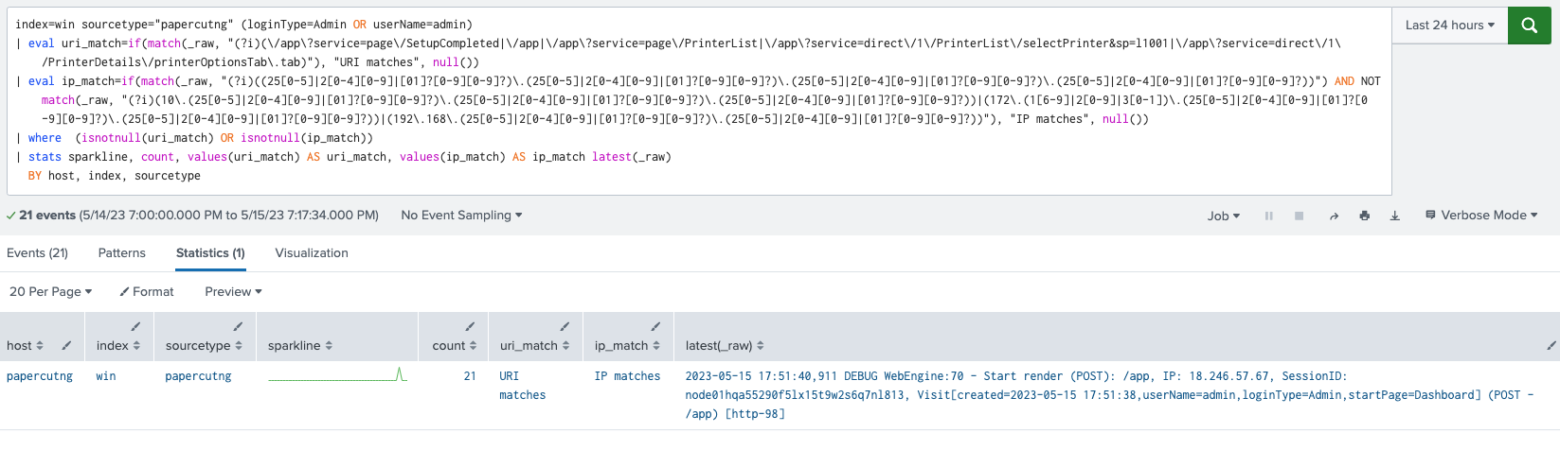Click the papercutng host value link
Image resolution: width=1560 pixels, height=450 pixels.
(40, 376)
